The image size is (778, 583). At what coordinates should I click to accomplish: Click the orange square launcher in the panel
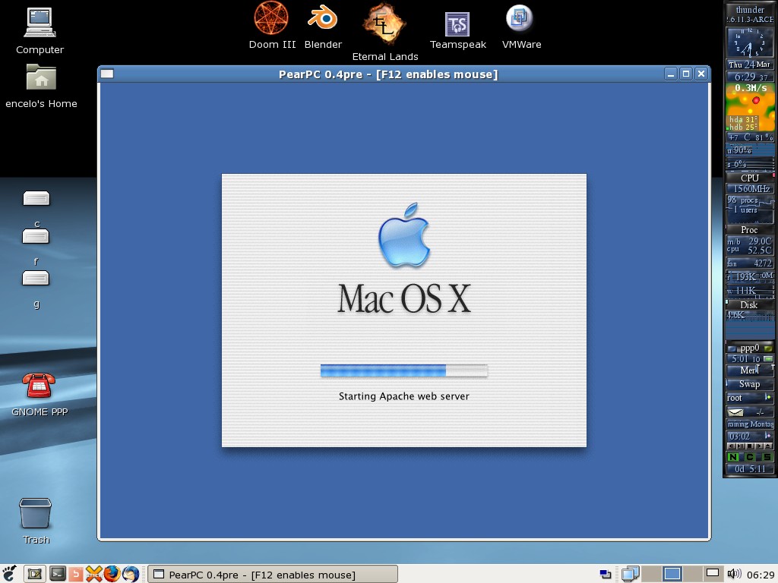pos(76,574)
